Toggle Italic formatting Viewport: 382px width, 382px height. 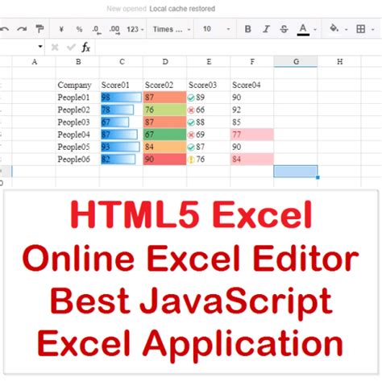266,29
